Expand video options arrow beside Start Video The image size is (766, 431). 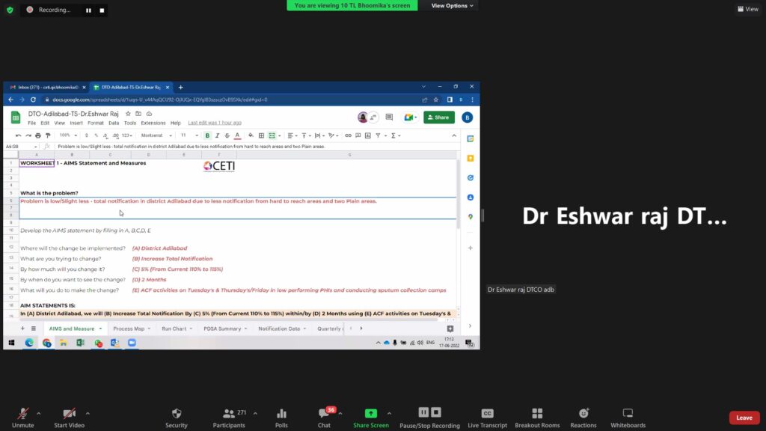coord(88,412)
